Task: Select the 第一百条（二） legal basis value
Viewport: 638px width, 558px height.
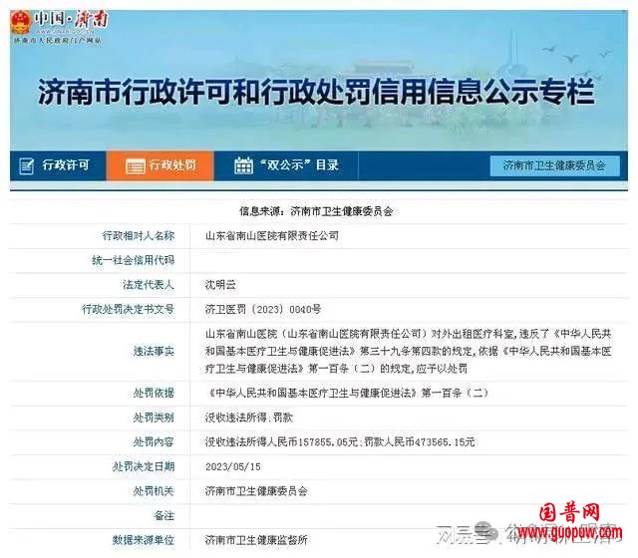Action: [348, 393]
